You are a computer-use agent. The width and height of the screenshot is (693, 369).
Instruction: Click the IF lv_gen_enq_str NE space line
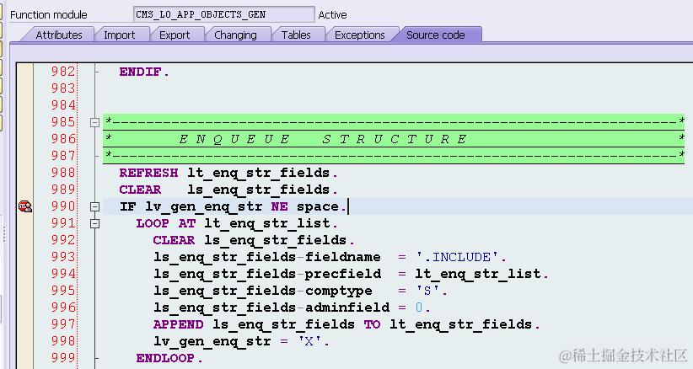click(233, 206)
